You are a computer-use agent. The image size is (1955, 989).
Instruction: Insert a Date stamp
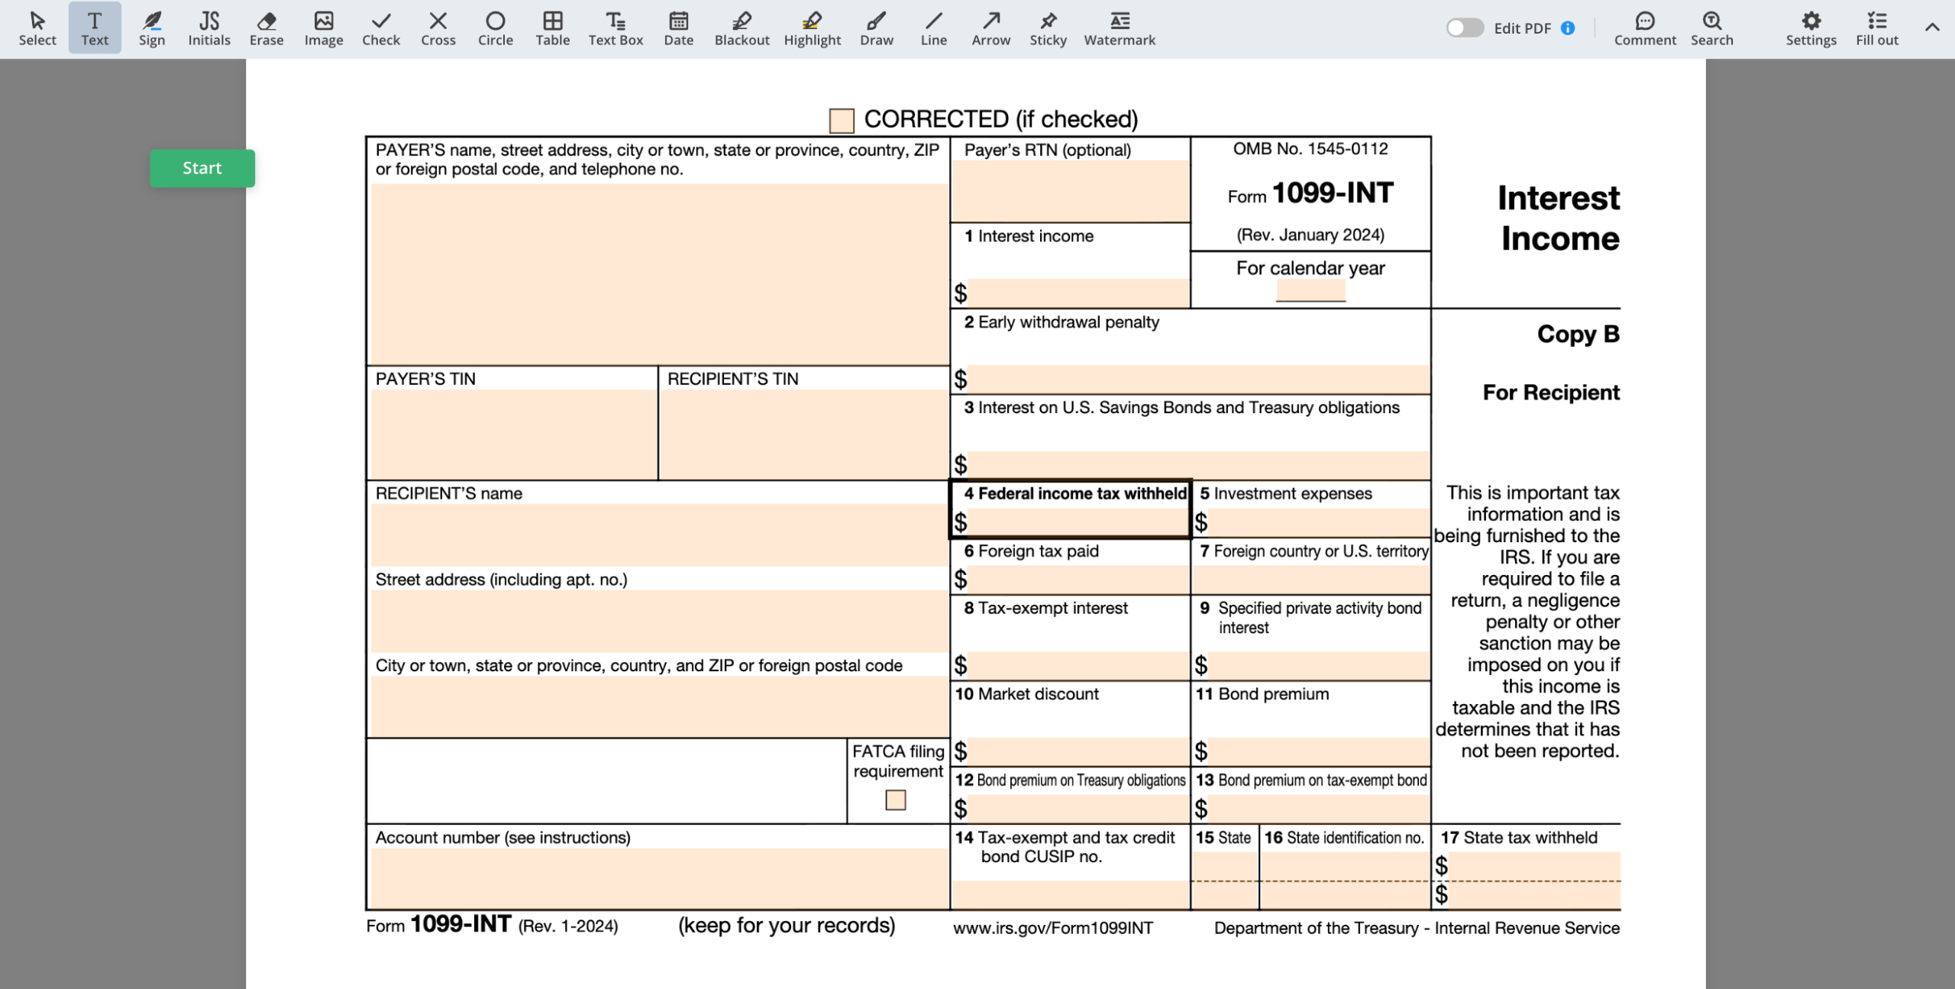679,28
